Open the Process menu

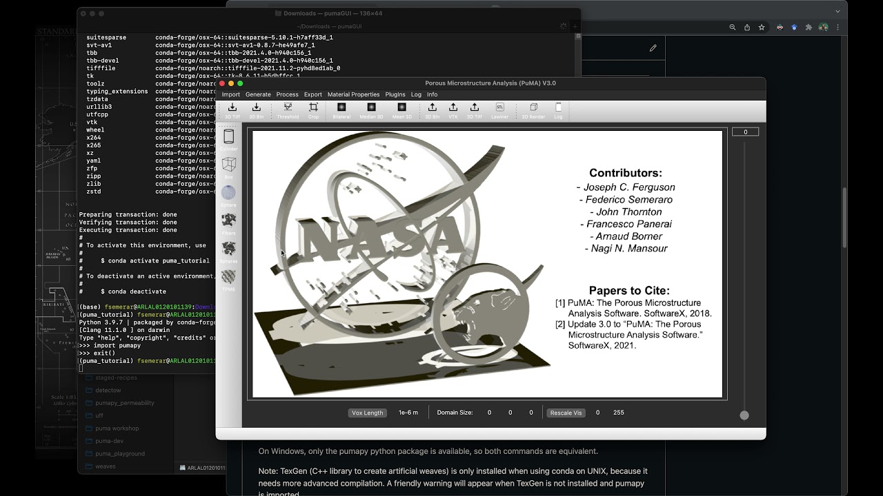click(288, 94)
